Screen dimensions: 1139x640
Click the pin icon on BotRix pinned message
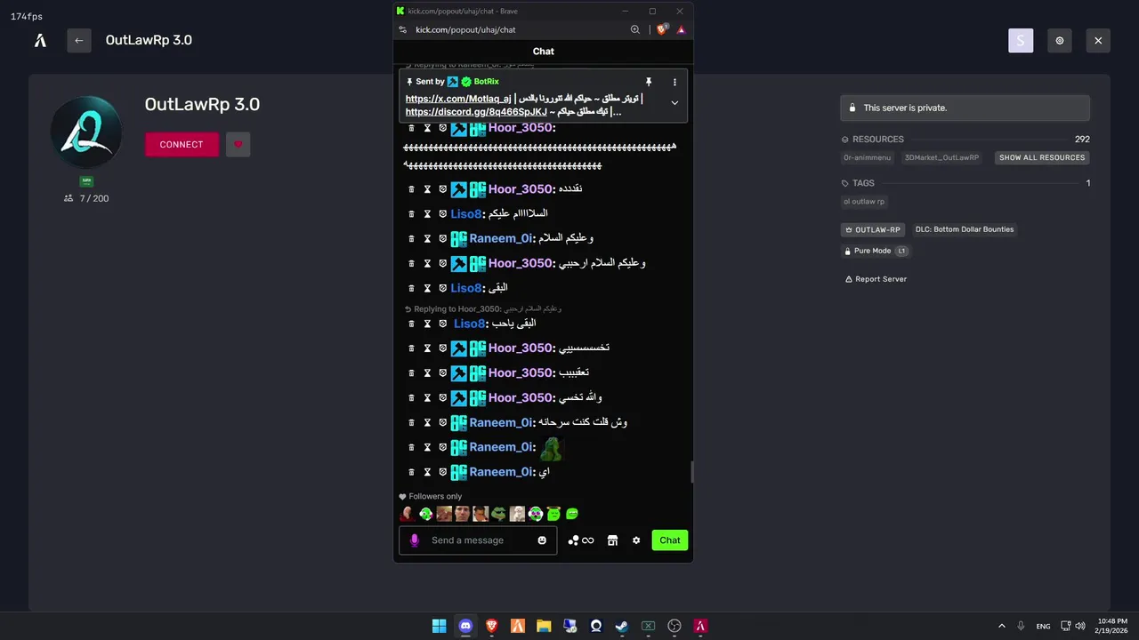[x=649, y=82]
